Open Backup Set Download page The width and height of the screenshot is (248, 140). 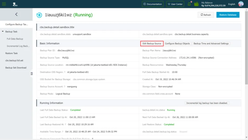click(x=16, y=68)
